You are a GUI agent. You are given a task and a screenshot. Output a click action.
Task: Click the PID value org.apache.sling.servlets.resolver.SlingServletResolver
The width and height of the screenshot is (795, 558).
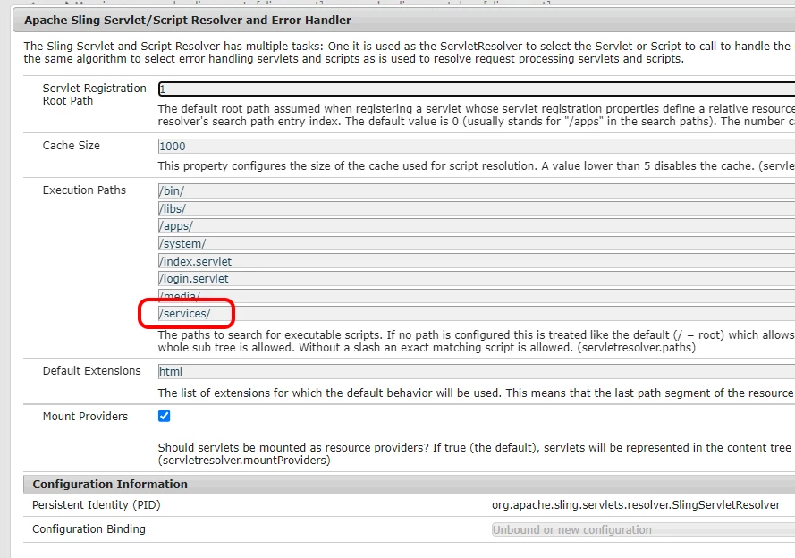click(x=636, y=504)
